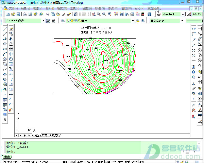Select the Ellipse tool
Screen dimensions: 204x163
(x=5, y=74)
